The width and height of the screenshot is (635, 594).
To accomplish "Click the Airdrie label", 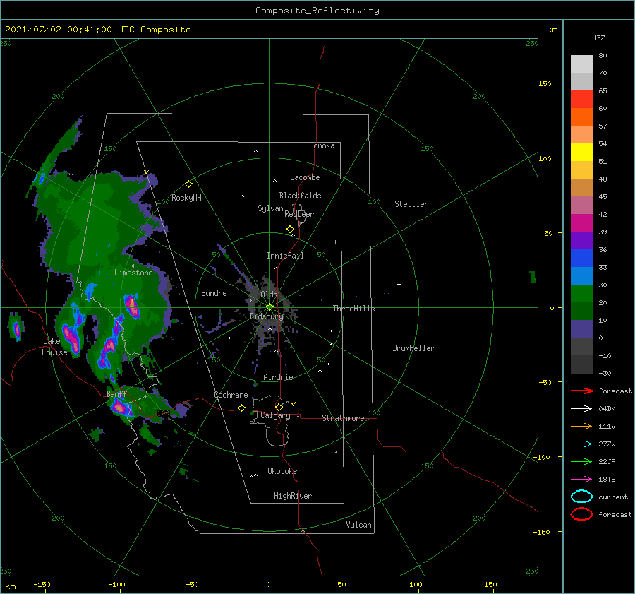I will (x=278, y=377).
